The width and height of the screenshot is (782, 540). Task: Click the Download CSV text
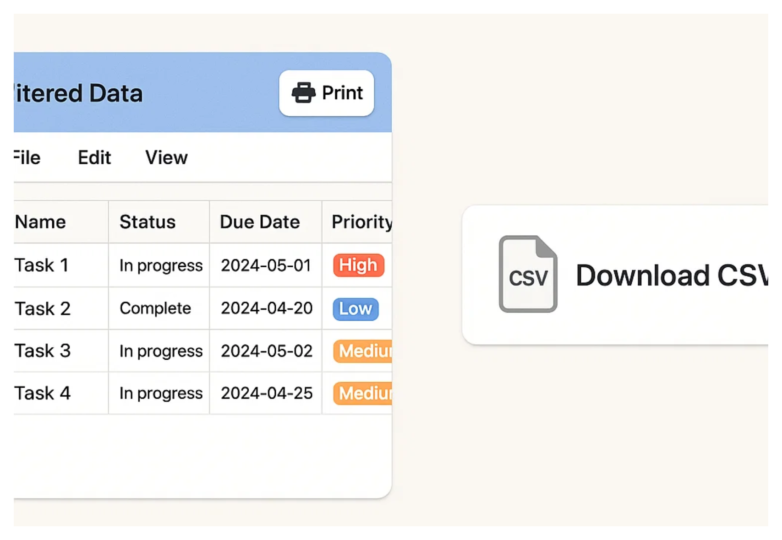(671, 275)
